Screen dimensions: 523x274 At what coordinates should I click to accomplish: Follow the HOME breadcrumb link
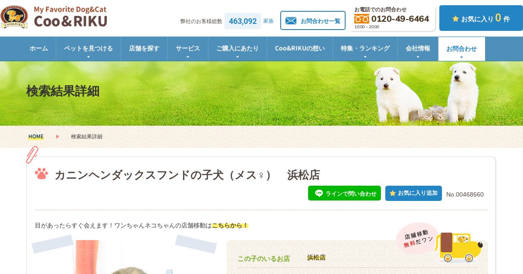[36, 137]
